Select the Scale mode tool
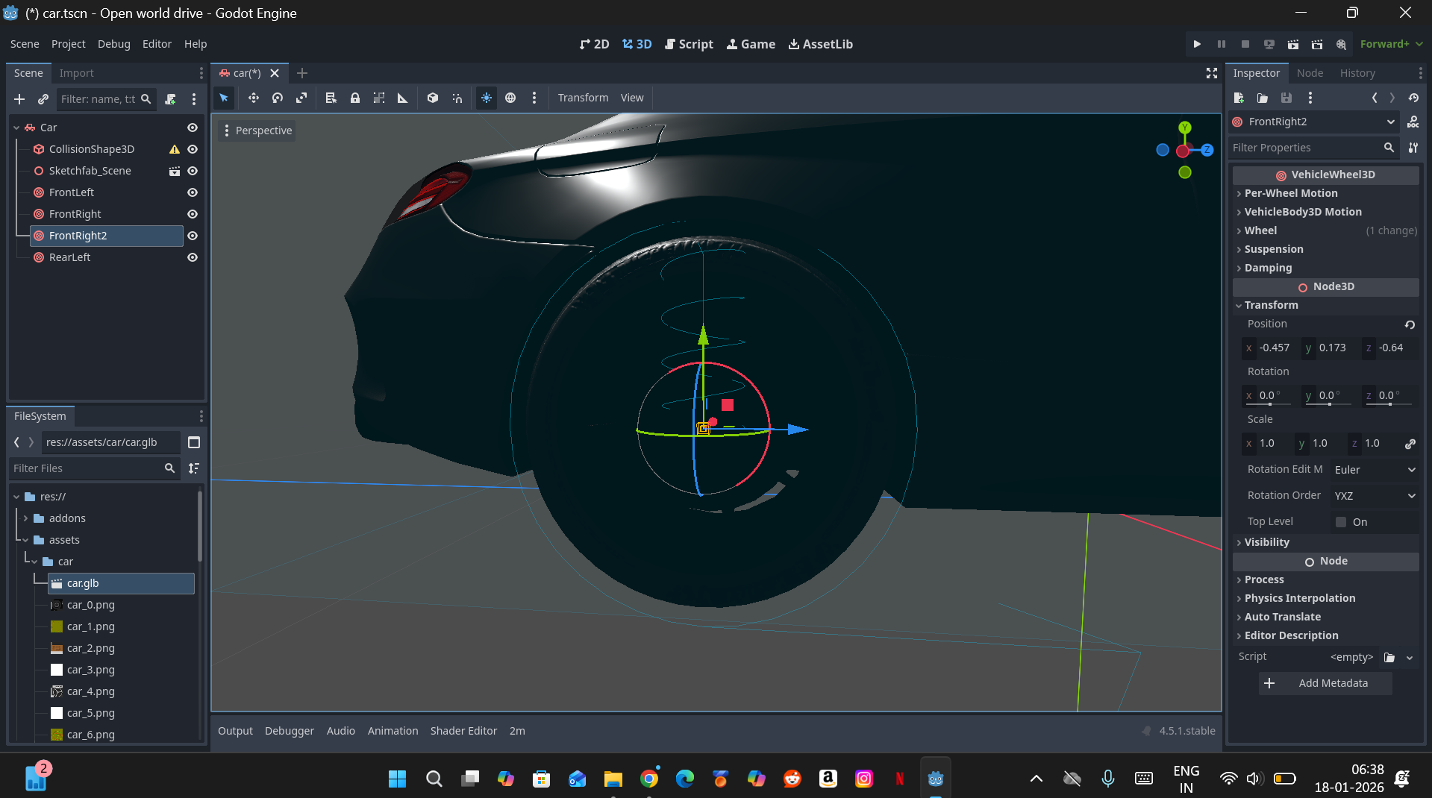The width and height of the screenshot is (1432, 798). coord(301,98)
